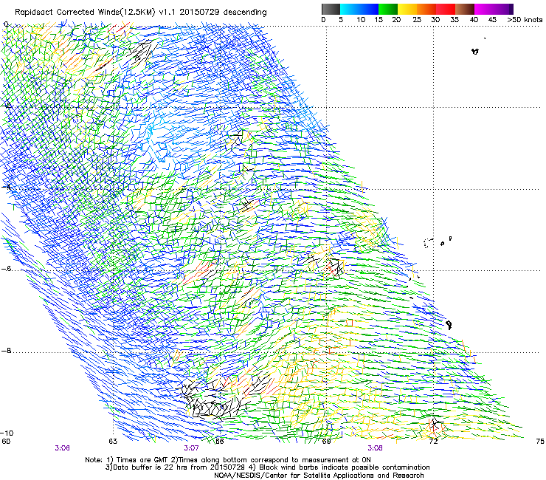Click the '>50 knots' legend label
The height and width of the screenshot is (480, 546).
point(525,20)
